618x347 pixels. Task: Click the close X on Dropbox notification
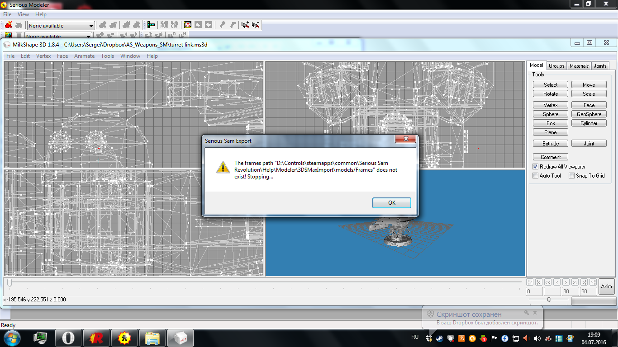tap(535, 312)
